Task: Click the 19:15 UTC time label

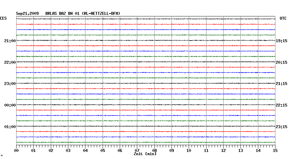Action: [282, 41]
